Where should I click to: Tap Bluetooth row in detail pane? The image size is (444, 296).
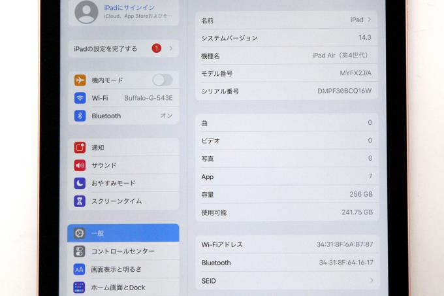(287, 263)
